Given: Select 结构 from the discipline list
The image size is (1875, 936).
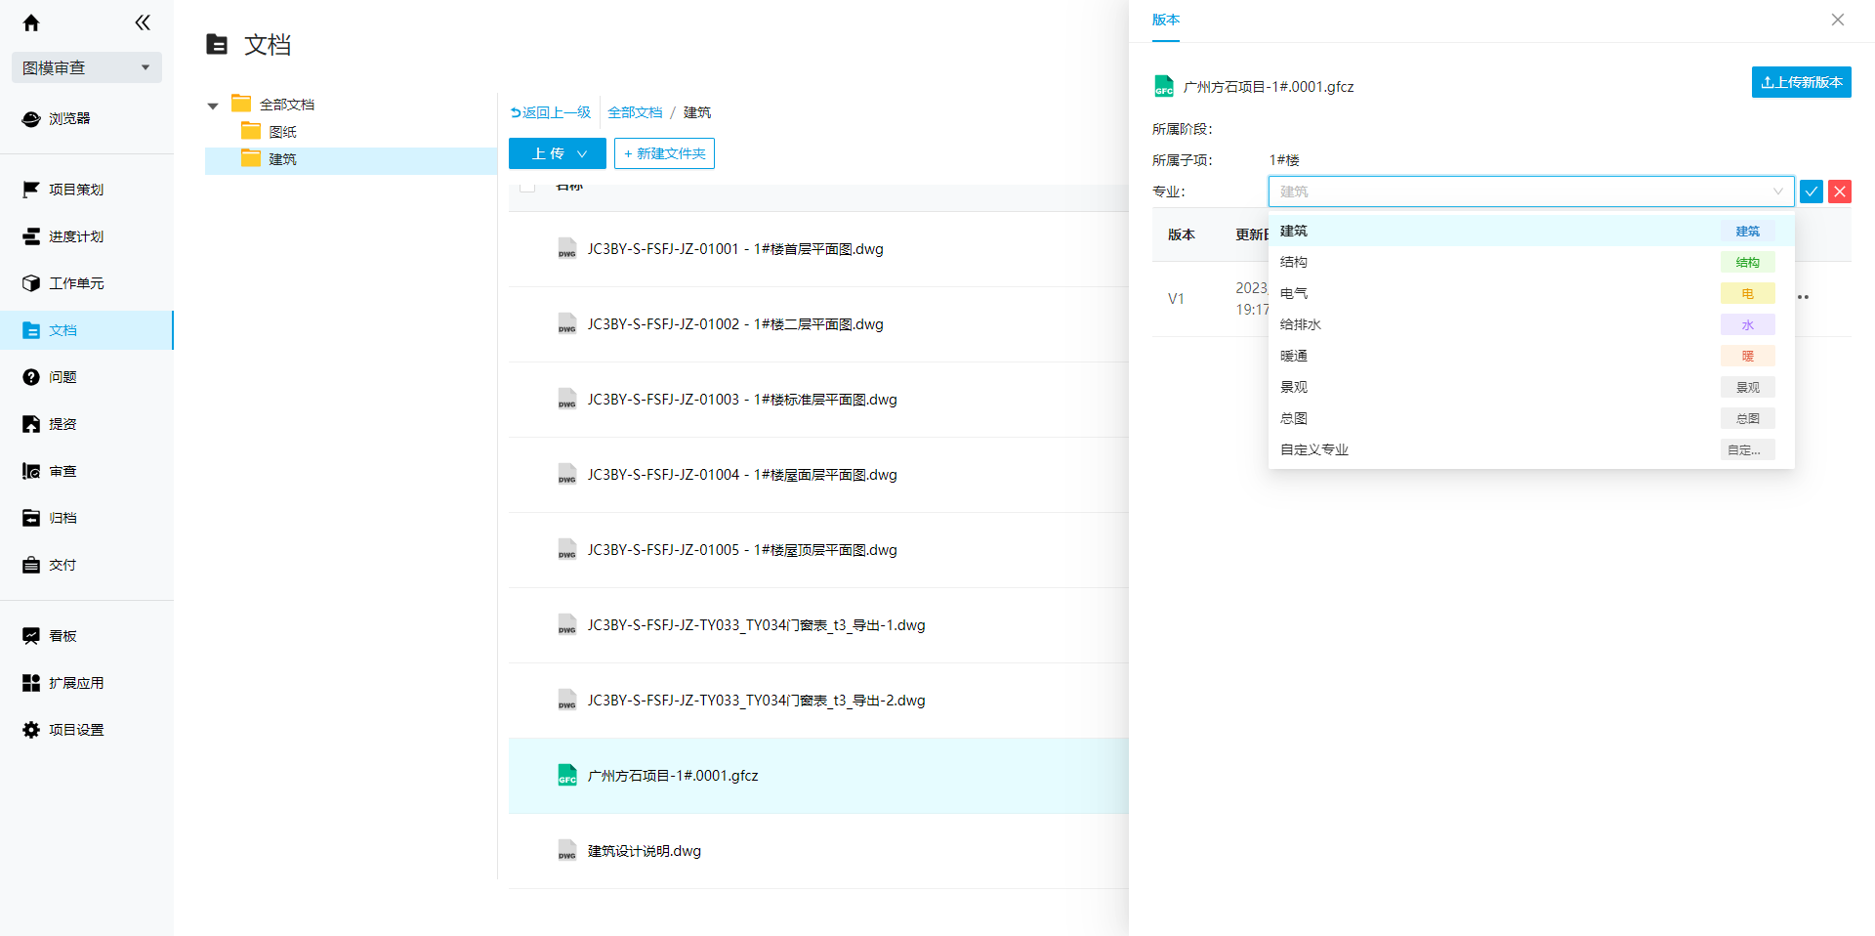Looking at the screenshot, I should tap(1531, 262).
